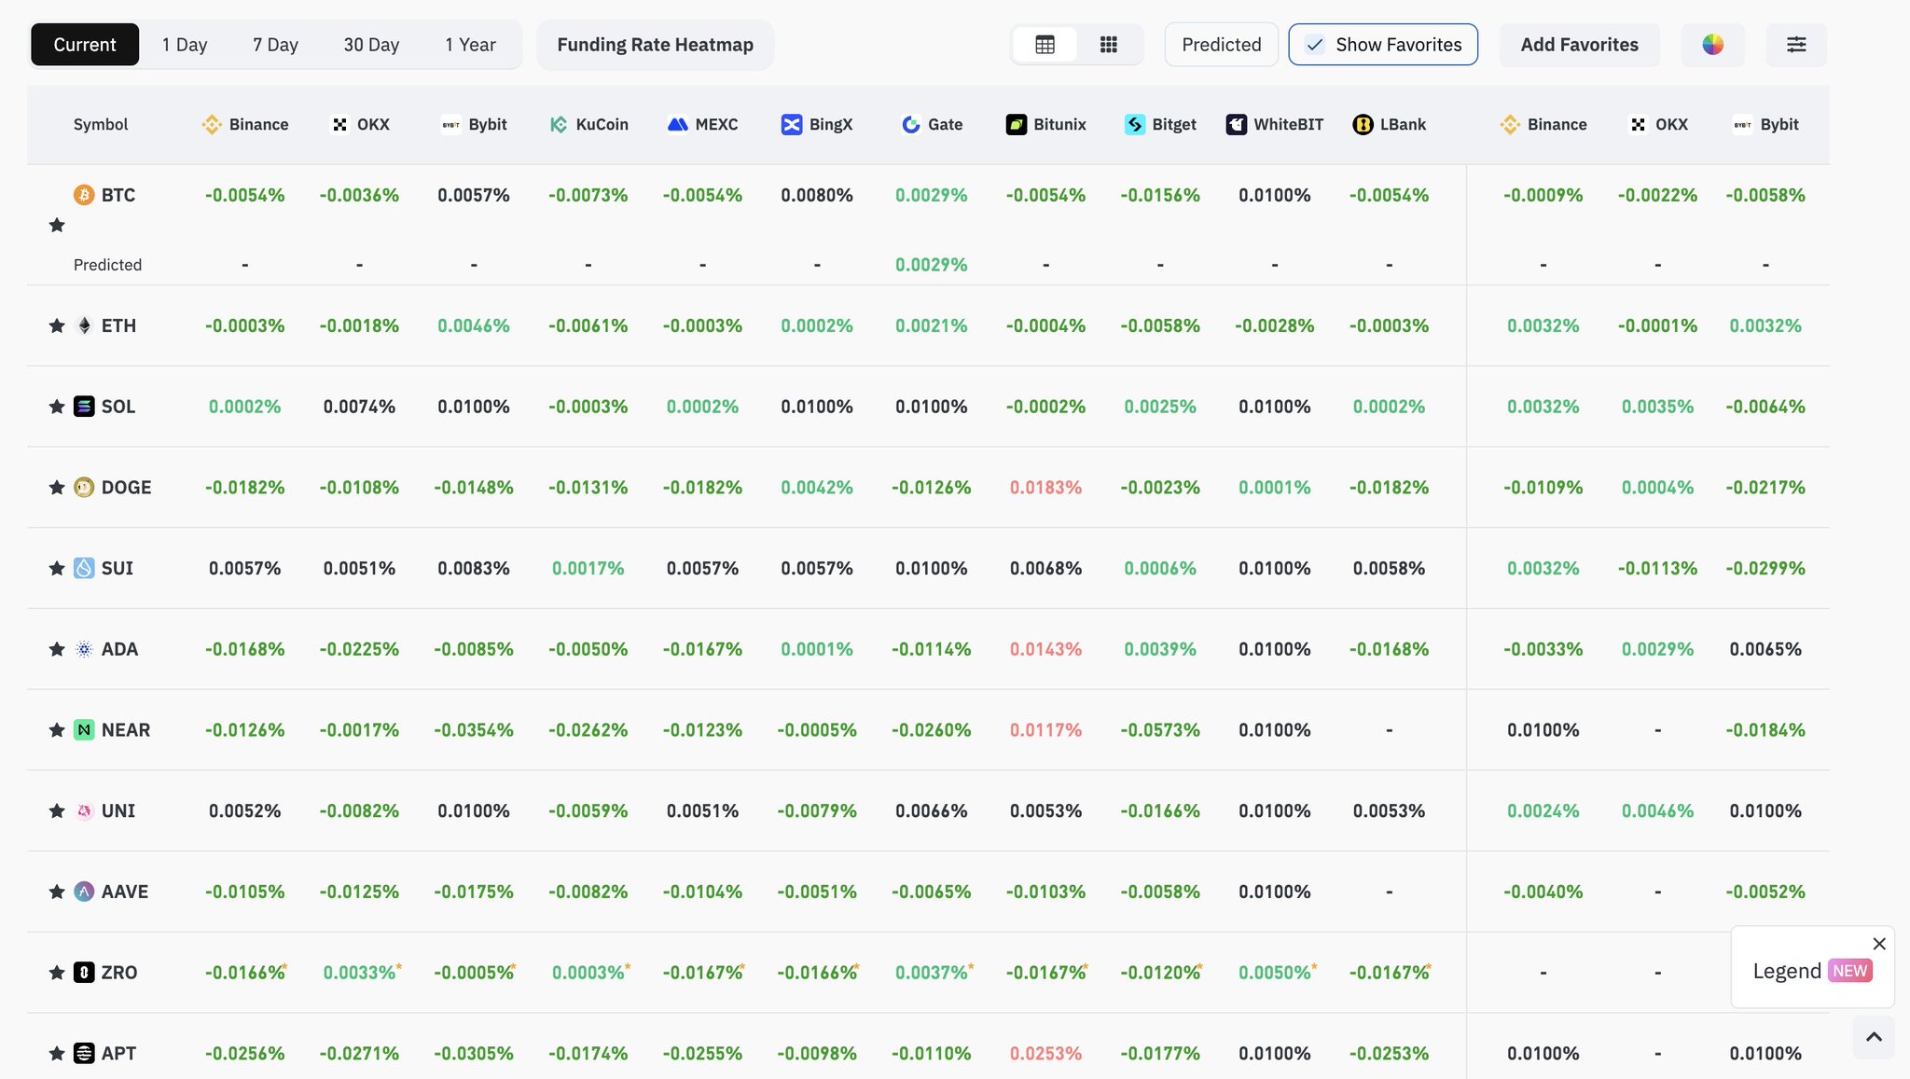Toggle the Predicted rates button
The image size is (1910, 1079).
coord(1221,45)
